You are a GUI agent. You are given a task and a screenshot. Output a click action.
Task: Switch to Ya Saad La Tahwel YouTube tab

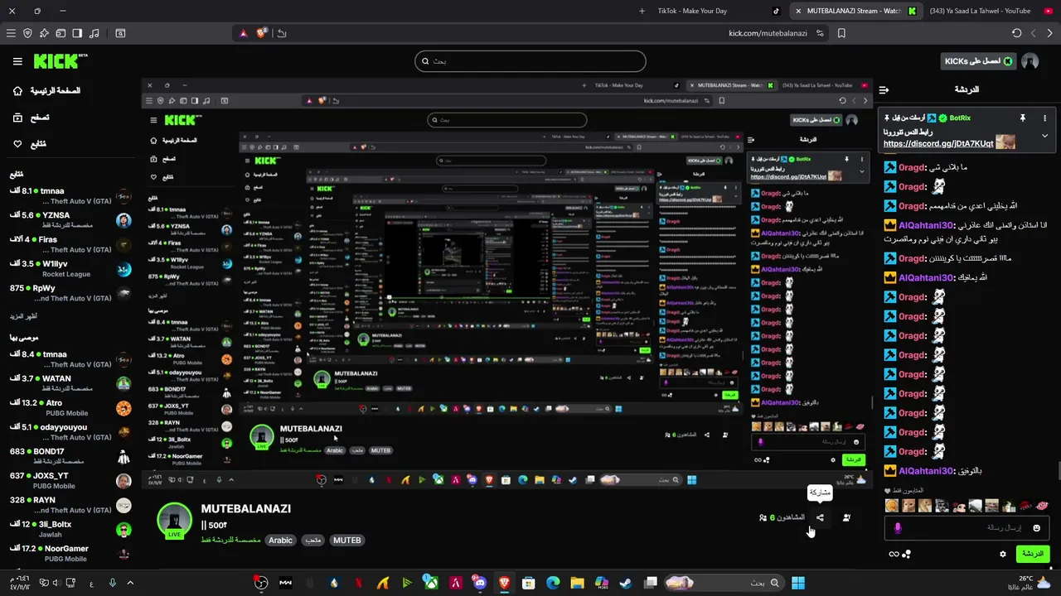(981, 11)
